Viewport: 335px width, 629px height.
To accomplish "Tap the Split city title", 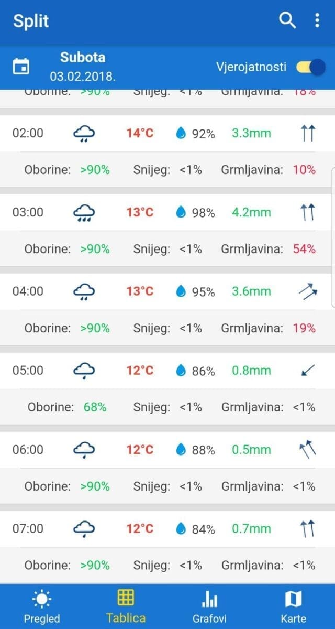I will click(x=31, y=21).
